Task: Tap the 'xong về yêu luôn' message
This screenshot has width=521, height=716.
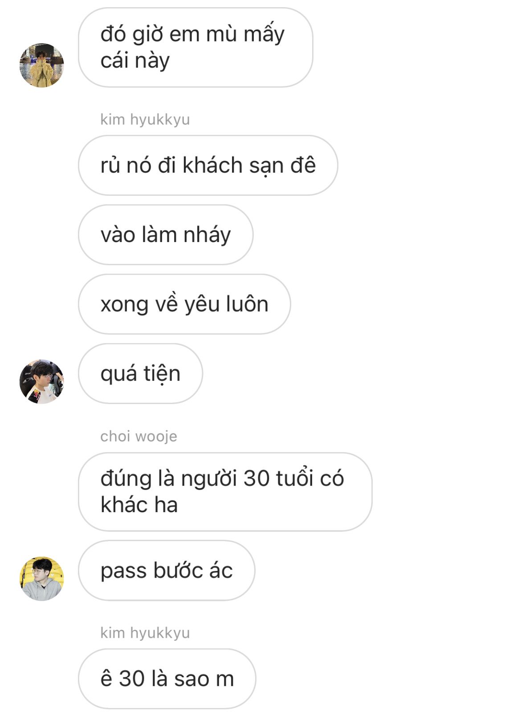Action: [x=184, y=304]
